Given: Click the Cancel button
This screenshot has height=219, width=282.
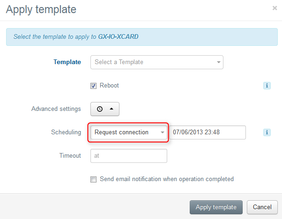Looking at the screenshot, I should pos(262,207).
